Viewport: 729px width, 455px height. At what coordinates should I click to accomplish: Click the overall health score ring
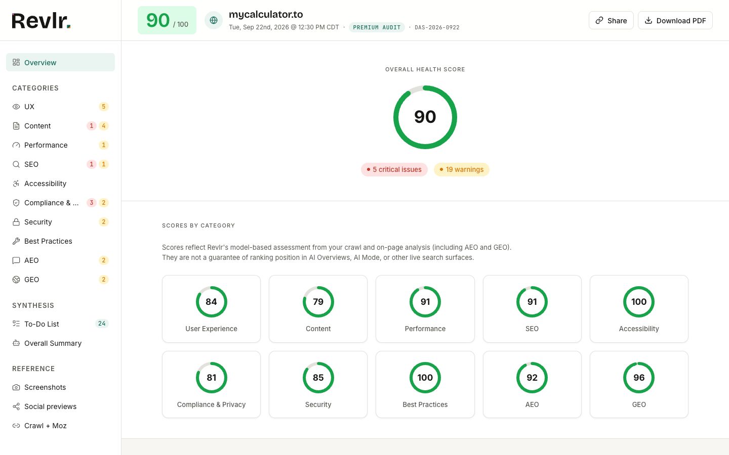pyautogui.click(x=425, y=117)
